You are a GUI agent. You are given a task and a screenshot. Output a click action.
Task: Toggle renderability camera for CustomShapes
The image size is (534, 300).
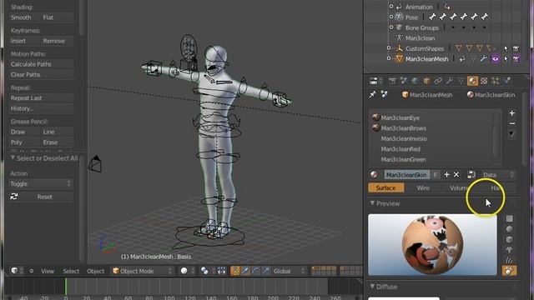[516, 48]
